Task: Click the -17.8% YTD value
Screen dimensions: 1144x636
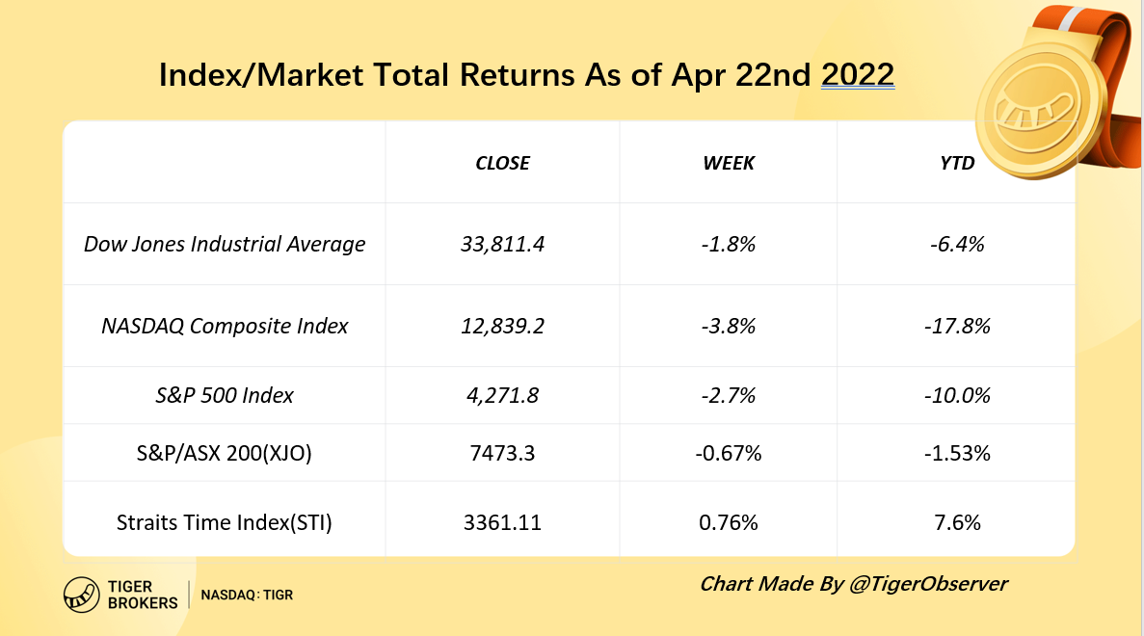Action: (956, 326)
